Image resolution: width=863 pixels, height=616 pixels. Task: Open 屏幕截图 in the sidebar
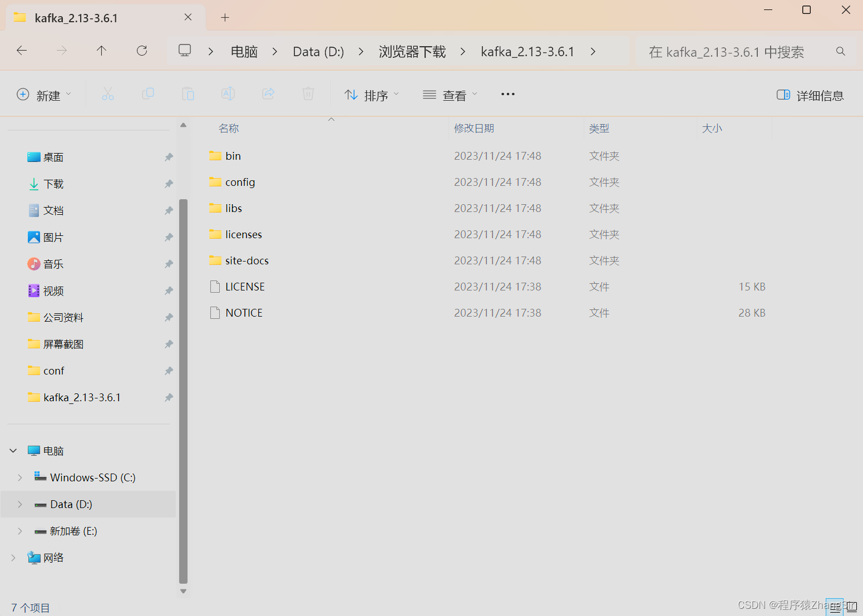(x=63, y=344)
